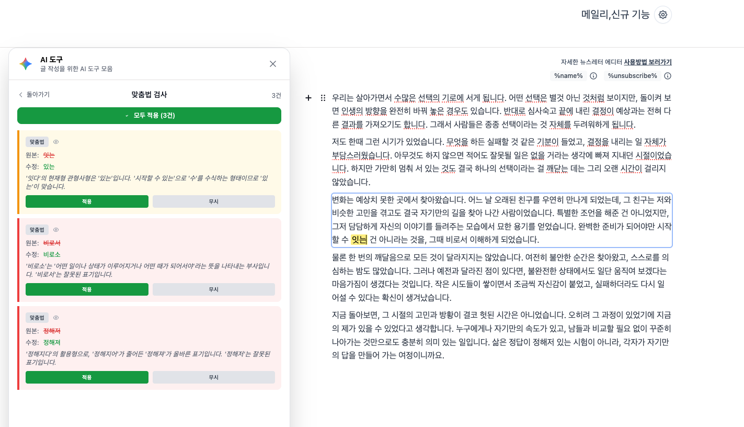This screenshot has width=744, height=427.
Task: Close the AI 도구 panel
Action: click(x=272, y=63)
